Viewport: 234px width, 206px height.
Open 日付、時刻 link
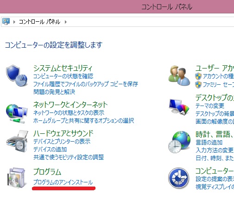[x=215, y=158]
